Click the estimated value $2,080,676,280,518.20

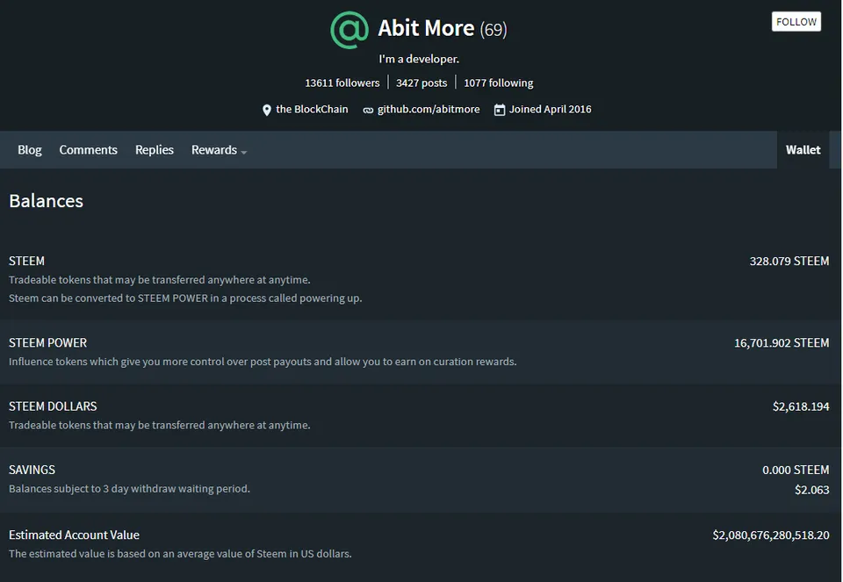(x=771, y=535)
